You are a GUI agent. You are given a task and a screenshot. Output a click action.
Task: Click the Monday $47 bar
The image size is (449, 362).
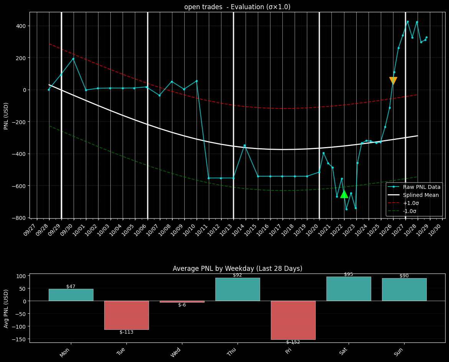[71, 295]
